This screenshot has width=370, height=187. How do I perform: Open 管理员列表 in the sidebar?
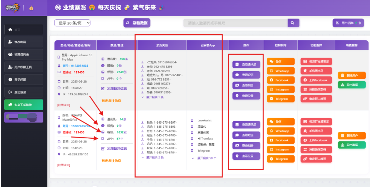tap(24, 55)
